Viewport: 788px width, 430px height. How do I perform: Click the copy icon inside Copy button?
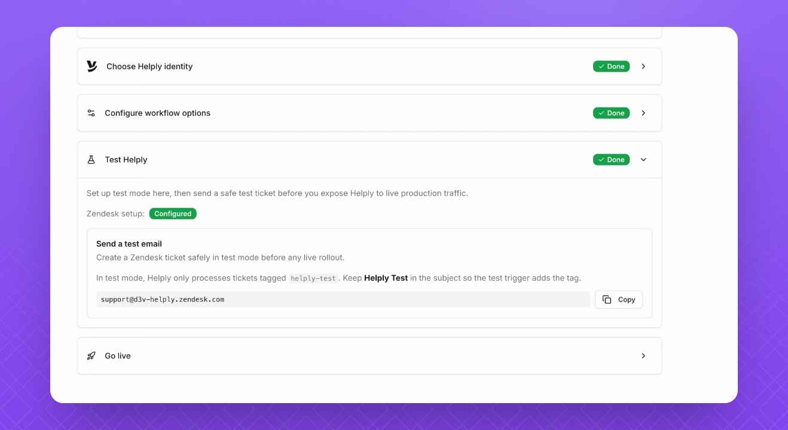(607, 300)
